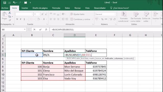Click the Font Color A icon

(44, 19)
